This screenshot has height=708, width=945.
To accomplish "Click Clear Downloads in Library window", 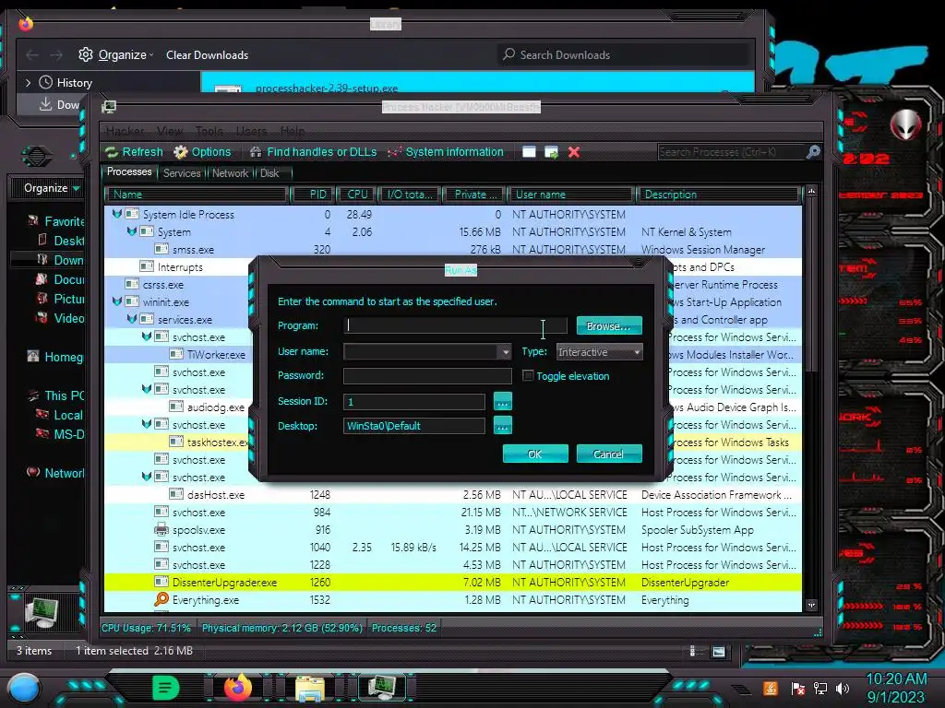I will 208,54.
